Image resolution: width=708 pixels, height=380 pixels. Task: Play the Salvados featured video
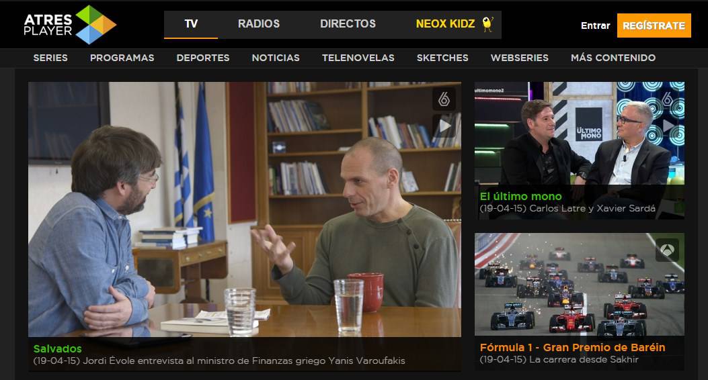click(444, 126)
